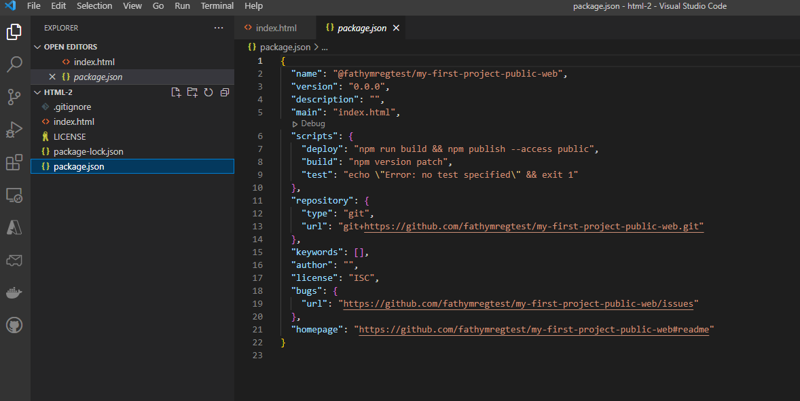
Task: Click New File icon in HTML-2 header
Action: click(176, 92)
